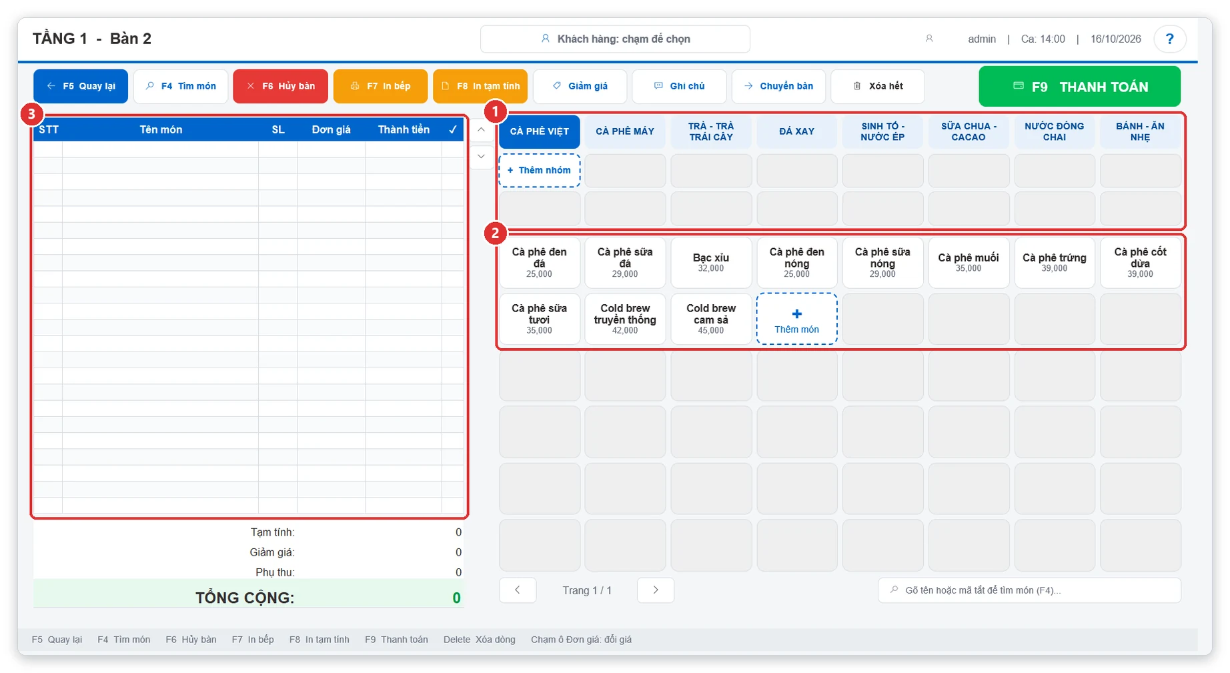Open the help question mark icon
The height and width of the screenshot is (673, 1230).
click(x=1169, y=39)
